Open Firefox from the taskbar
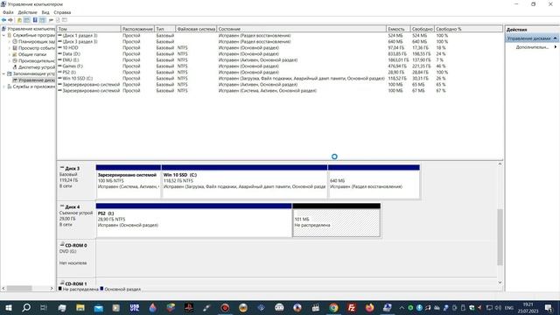 coord(369,307)
